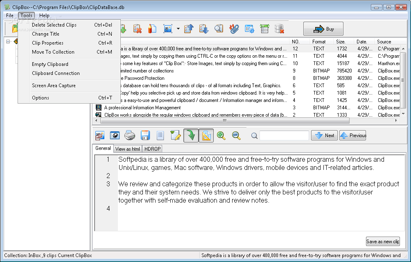Click the pencil and document edit icon

[152, 29]
